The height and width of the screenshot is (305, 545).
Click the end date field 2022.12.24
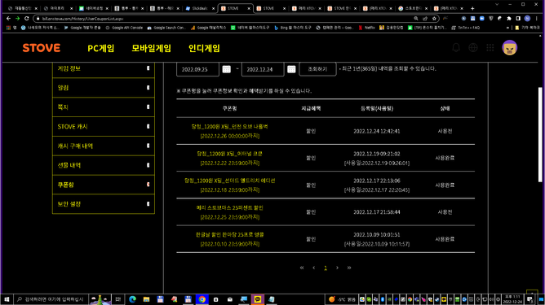pyautogui.click(x=263, y=69)
